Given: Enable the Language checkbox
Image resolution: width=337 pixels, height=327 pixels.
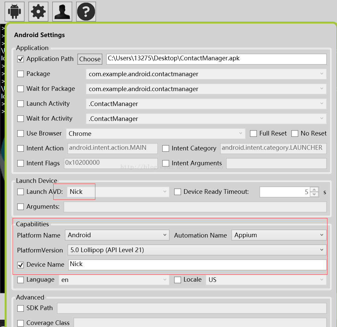Looking at the screenshot, I should click(21, 280).
